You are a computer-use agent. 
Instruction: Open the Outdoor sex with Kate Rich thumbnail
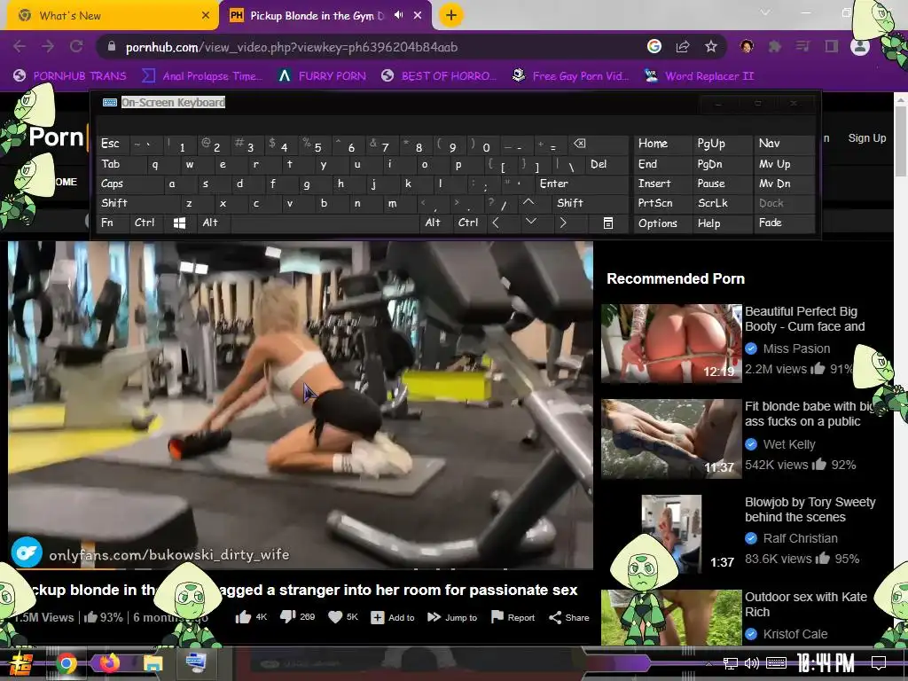672,617
